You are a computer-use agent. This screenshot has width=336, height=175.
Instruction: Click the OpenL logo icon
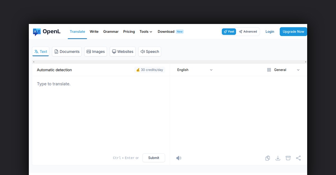(x=37, y=32)
